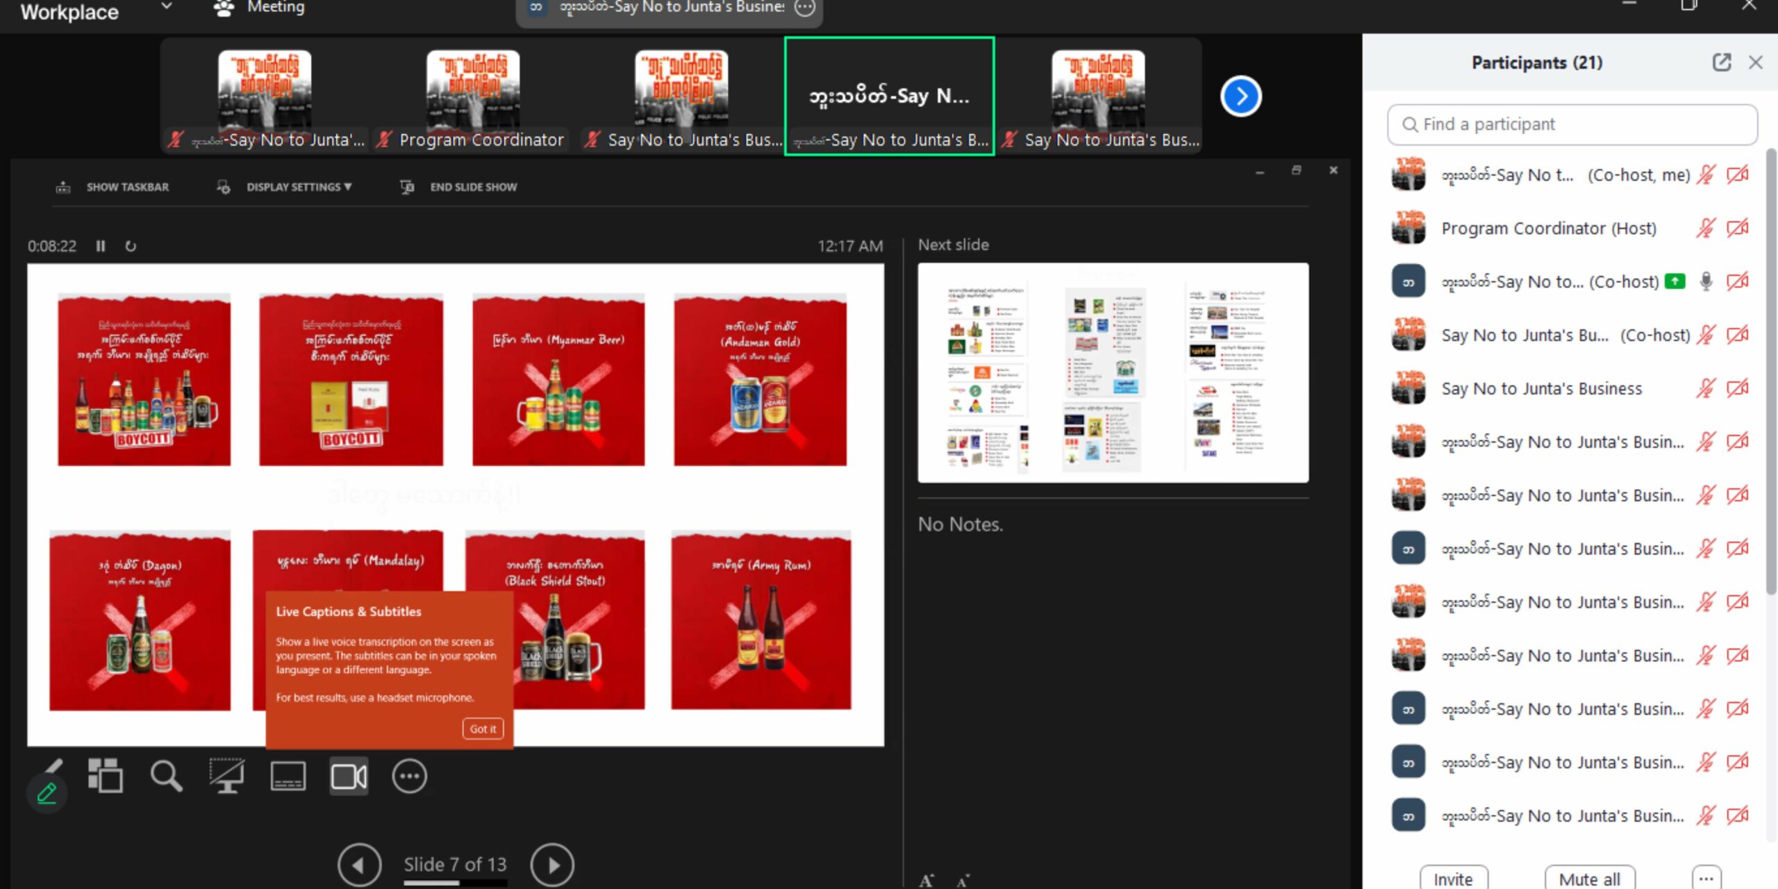Click the Myanmar Beer slide image
1778x889 pixels.
click(x=558, y=380)
